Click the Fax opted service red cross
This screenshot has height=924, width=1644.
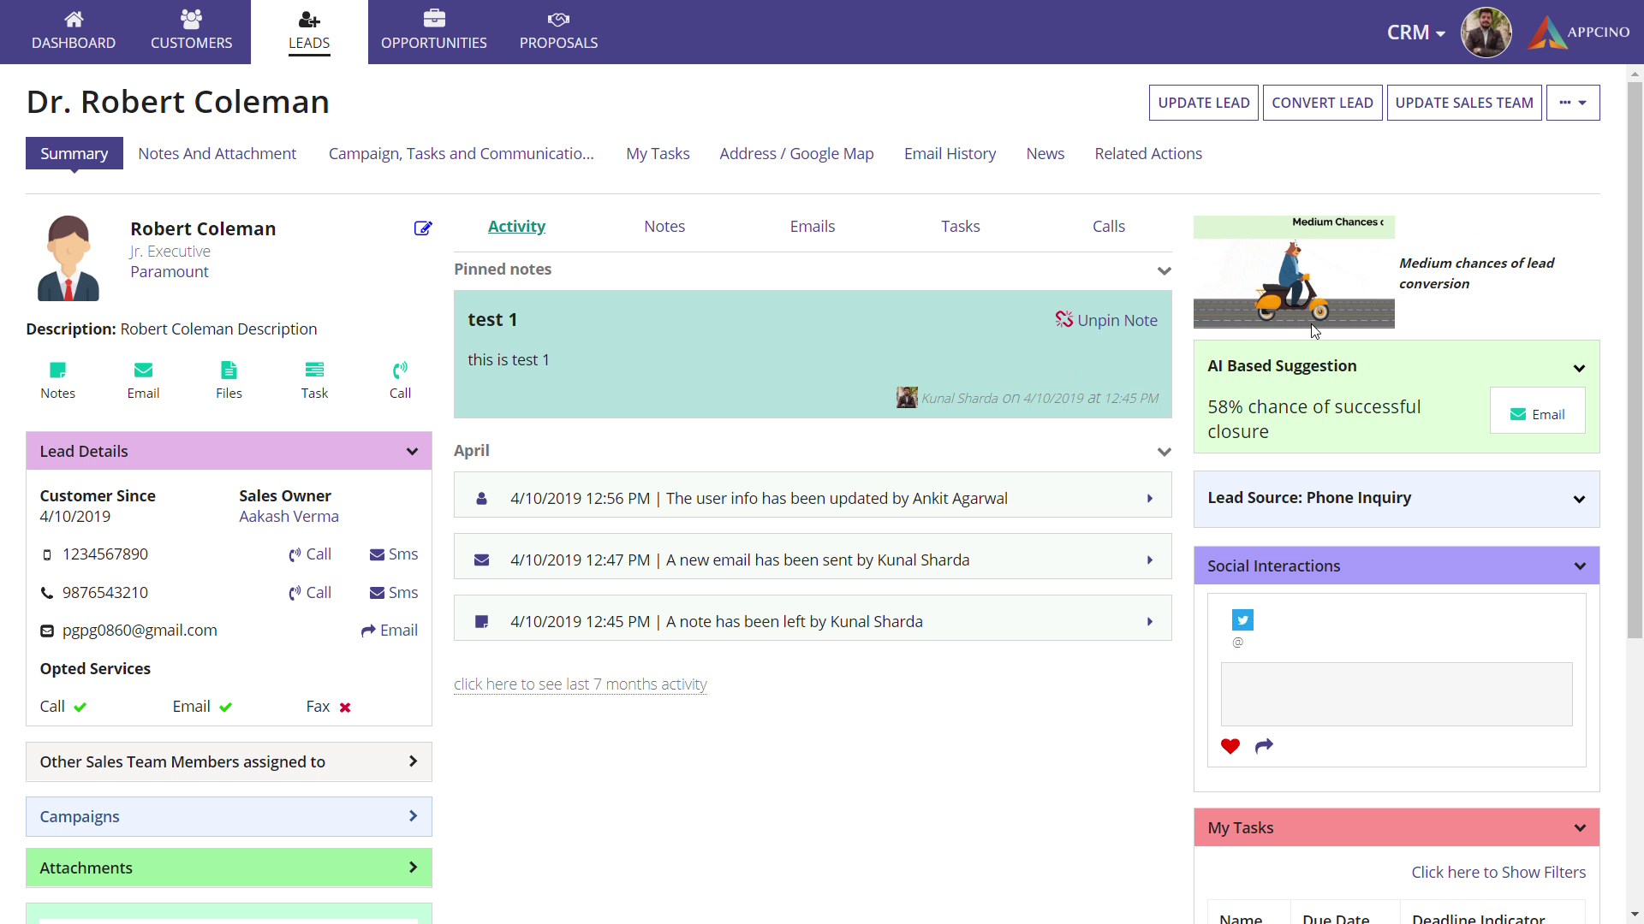(x=345, y=708)
